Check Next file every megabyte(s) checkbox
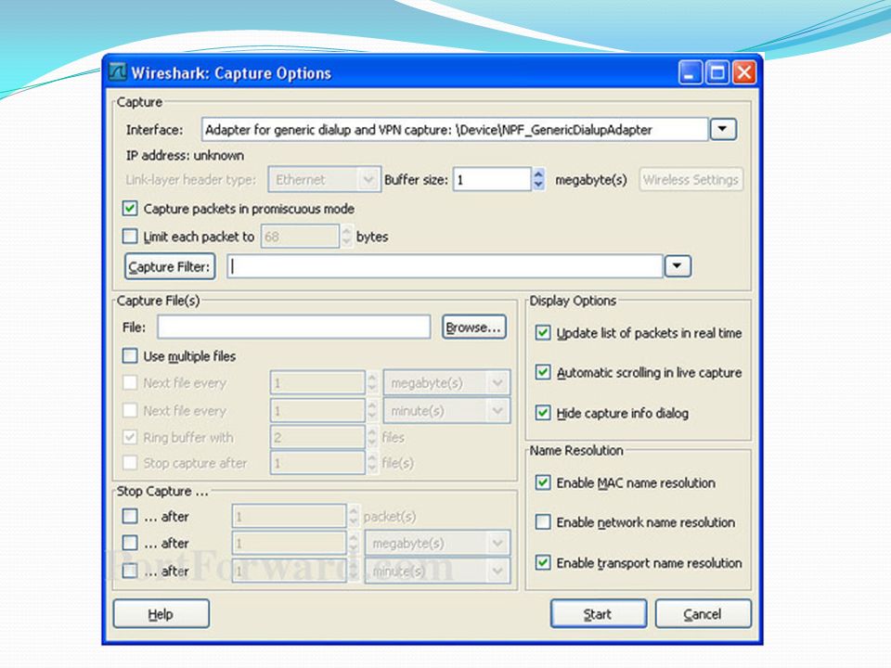The height and width of the screenshot is (668, 891). coord(130,382)
